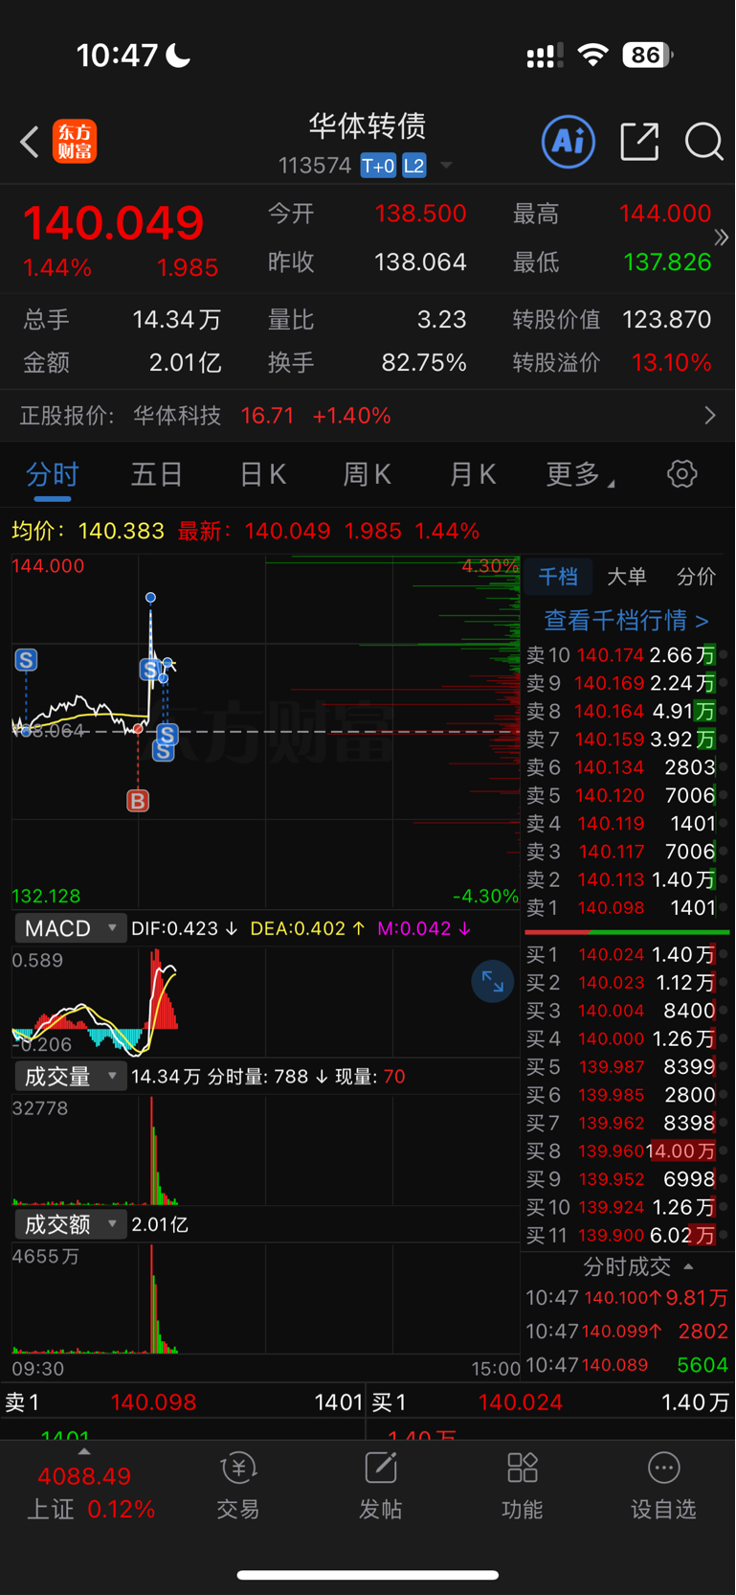Open the 成交额 indicator dropdown
Image resolution: width=736 pixels, height=1595 pixels.
click(71, 1224)
